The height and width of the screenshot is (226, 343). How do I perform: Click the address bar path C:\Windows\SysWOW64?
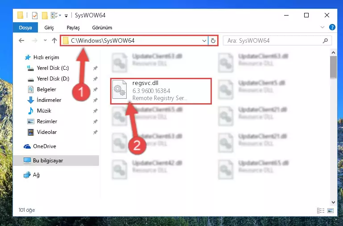(103, 41)
